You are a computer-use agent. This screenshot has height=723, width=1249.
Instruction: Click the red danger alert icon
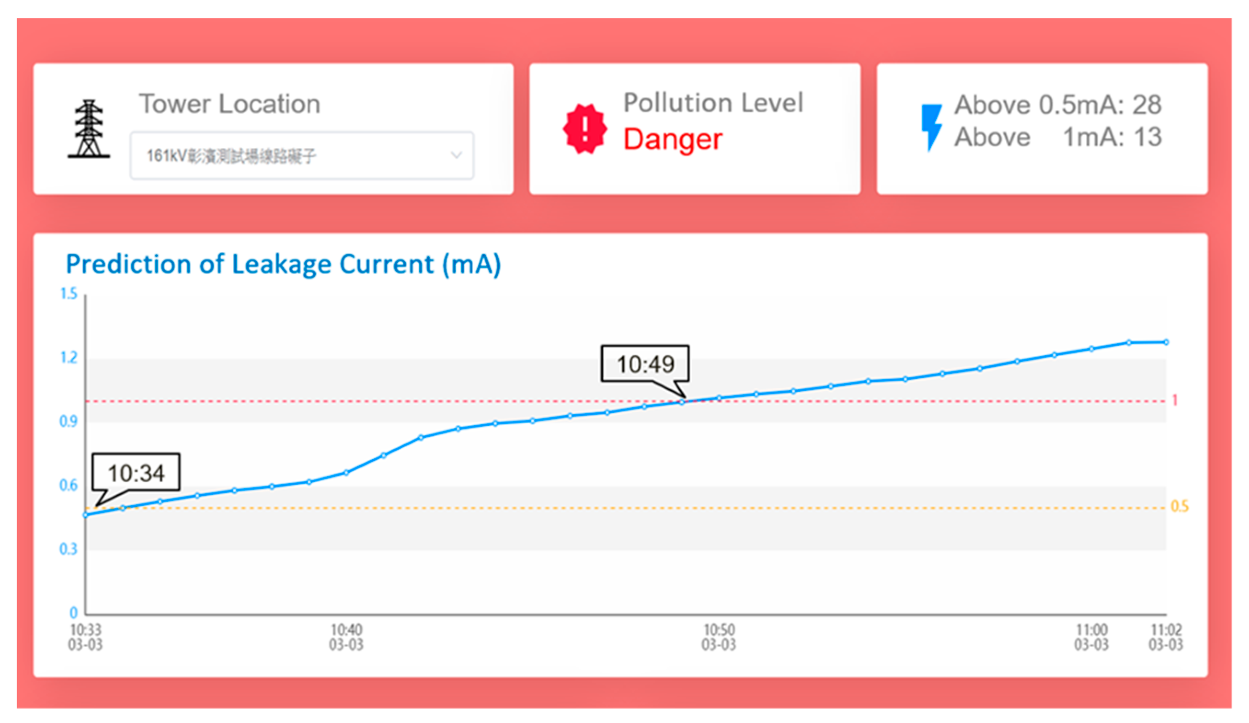tap(585, 129)
